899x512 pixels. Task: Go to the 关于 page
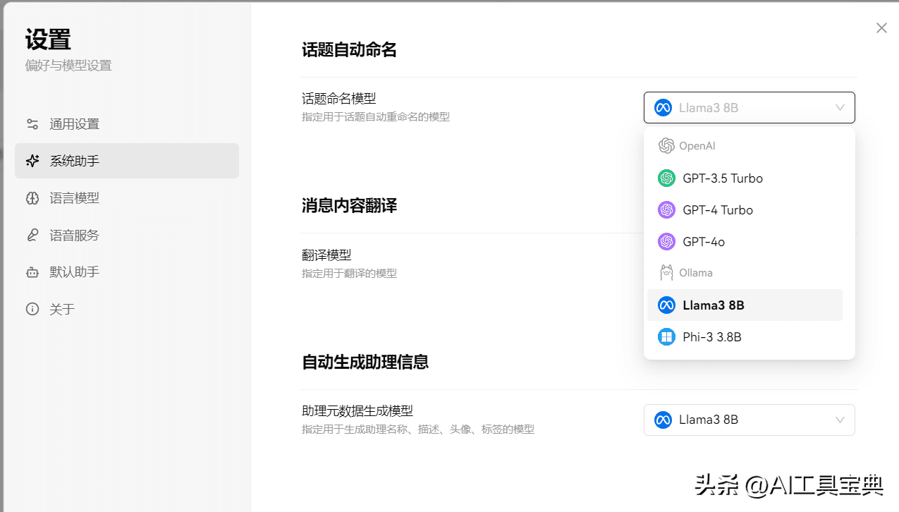click(62, 309)
